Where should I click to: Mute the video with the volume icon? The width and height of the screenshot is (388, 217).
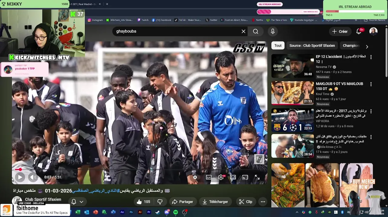tap(33, 177)
